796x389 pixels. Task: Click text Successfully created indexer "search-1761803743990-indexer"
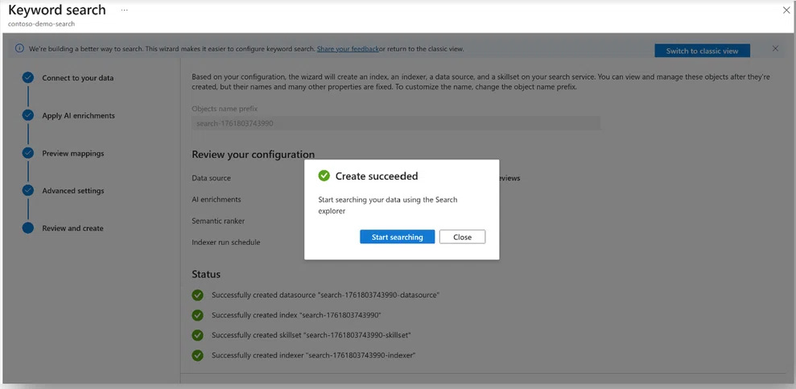point(314,355)
